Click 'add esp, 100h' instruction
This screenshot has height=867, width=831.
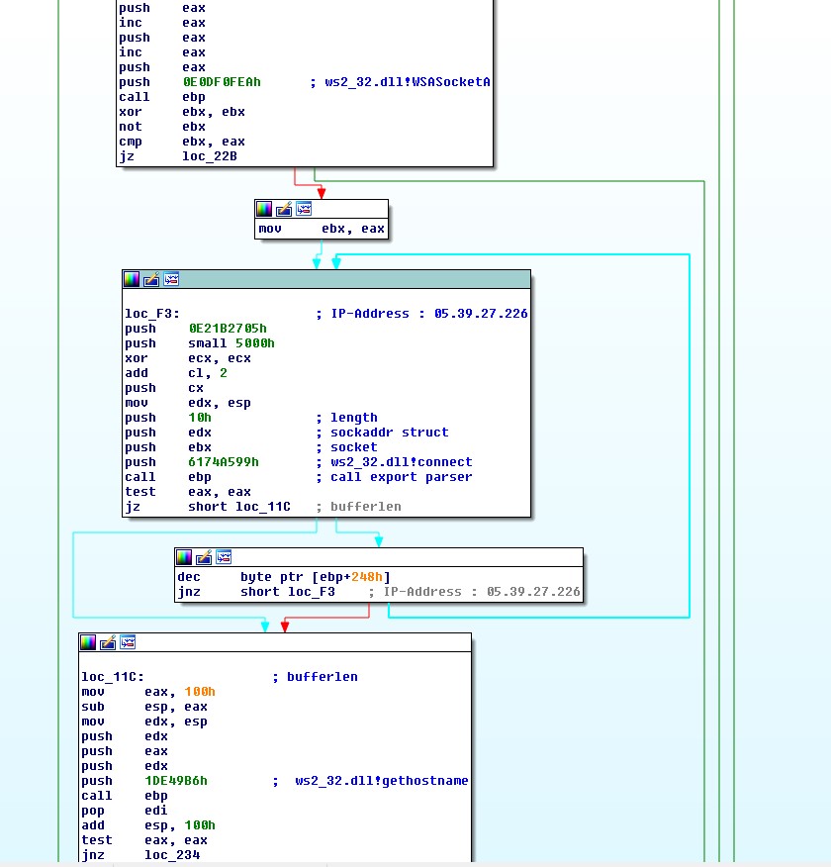pos(148,825)
